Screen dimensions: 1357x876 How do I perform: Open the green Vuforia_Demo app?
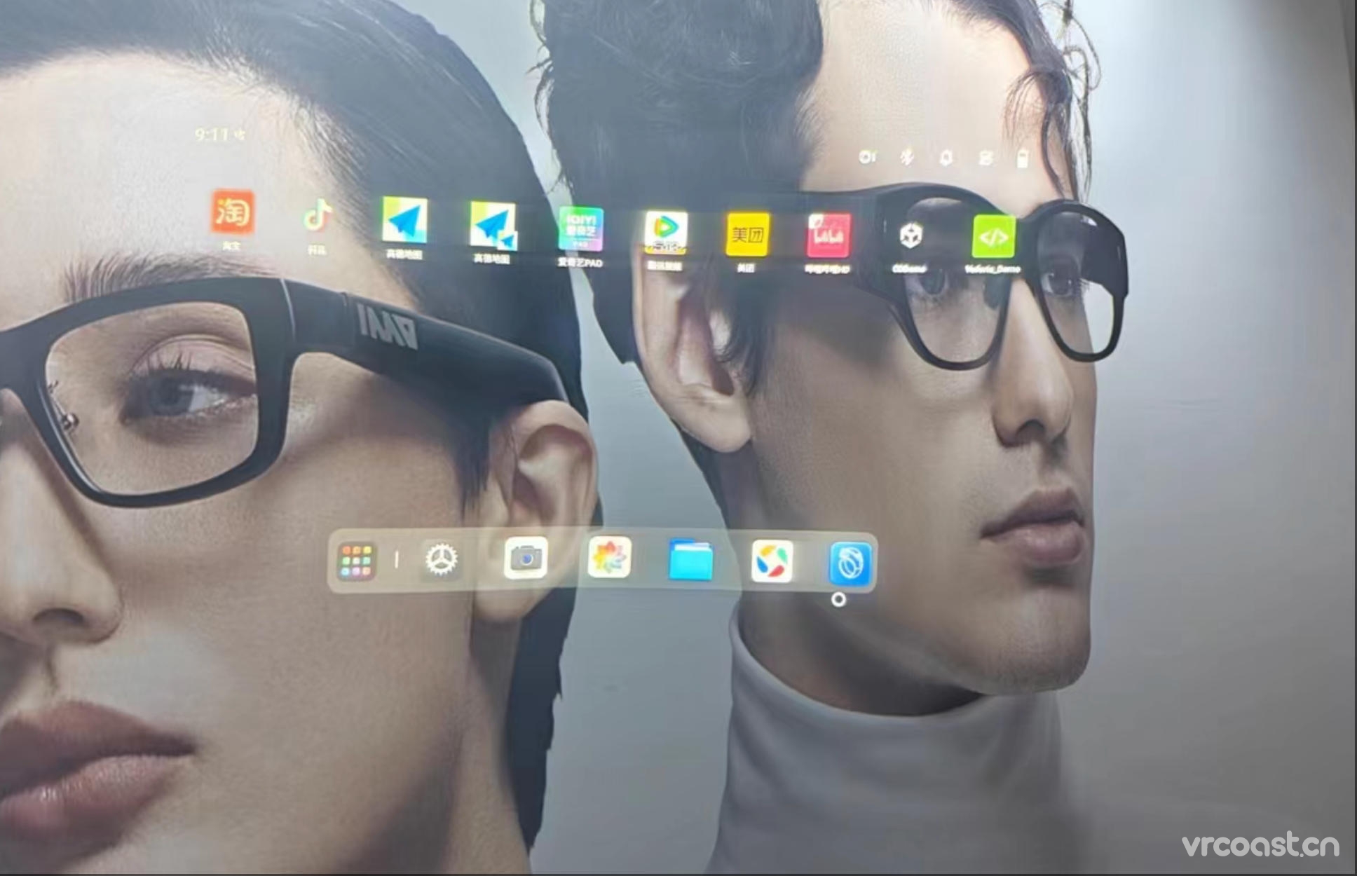click(x=994, y=237)
